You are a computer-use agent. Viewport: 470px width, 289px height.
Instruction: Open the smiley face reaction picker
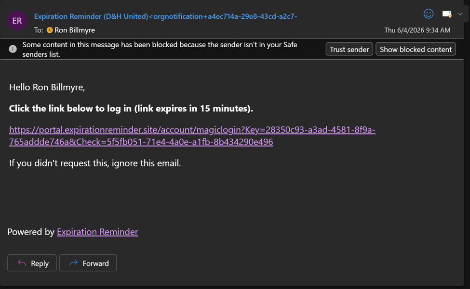(x=429, y=14)
